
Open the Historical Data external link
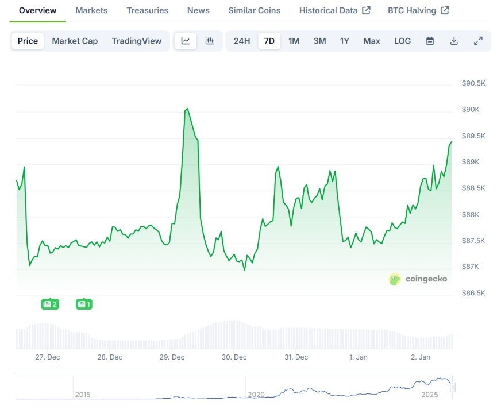coord(334,10)
